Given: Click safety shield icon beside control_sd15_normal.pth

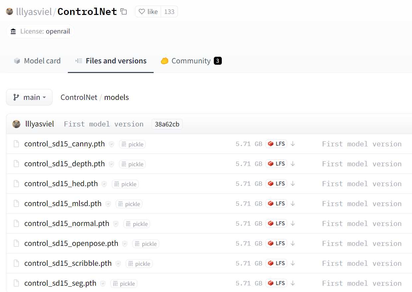Looking at the screenshot, I should point(116,224).
